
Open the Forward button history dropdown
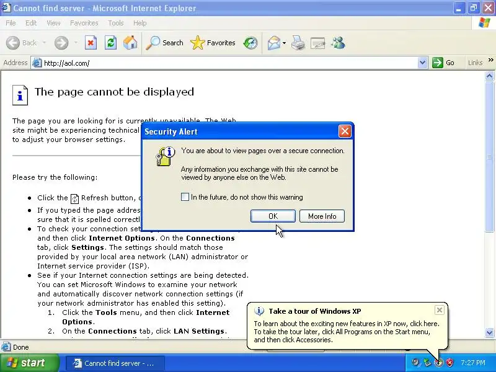(76, 43)
